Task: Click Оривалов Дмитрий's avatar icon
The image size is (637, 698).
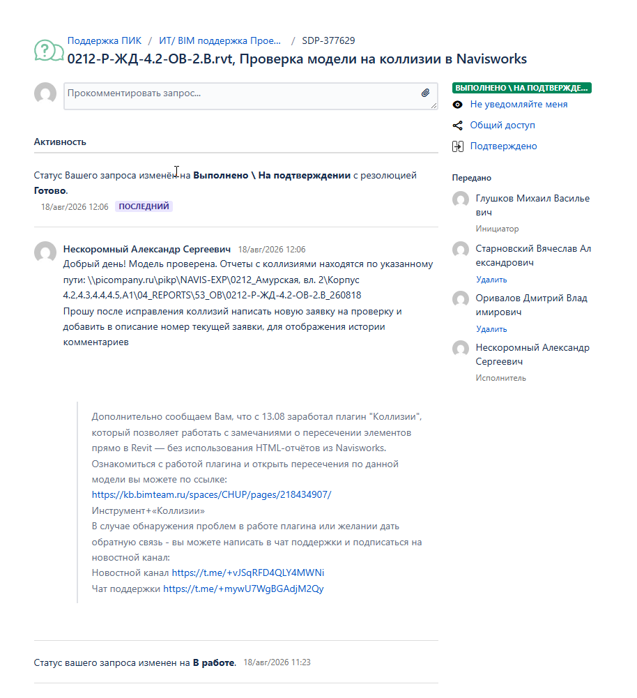Action: pyautogui.click(x=461, y=298)
